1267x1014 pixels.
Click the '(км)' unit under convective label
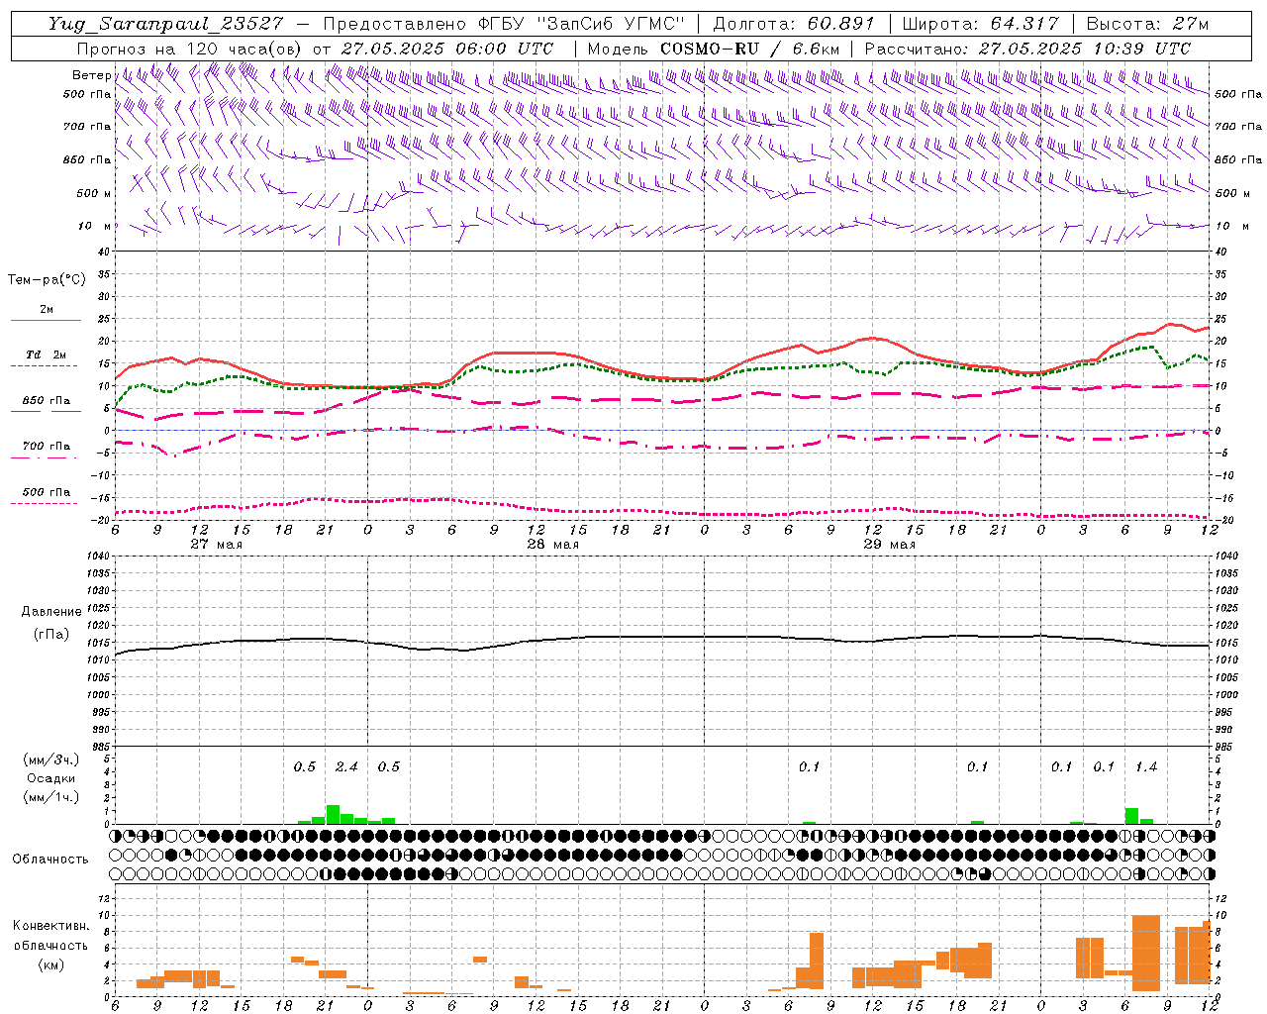[x=50, y=964]
